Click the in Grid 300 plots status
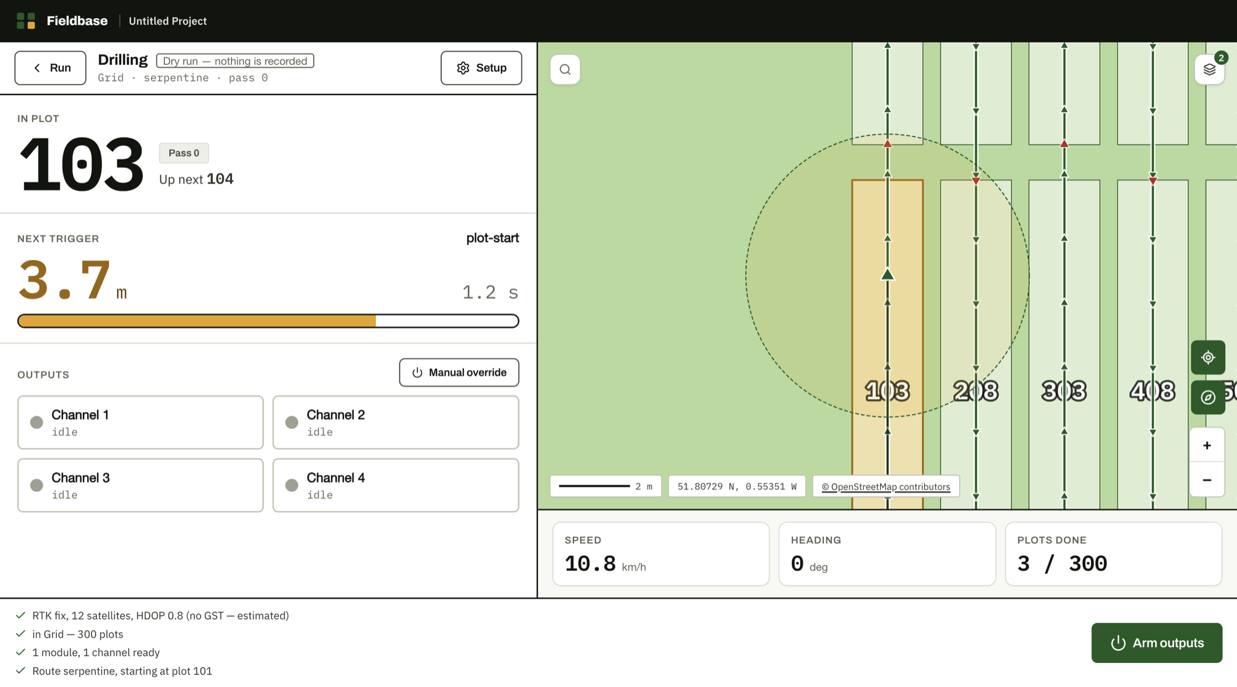 [78, 634]
